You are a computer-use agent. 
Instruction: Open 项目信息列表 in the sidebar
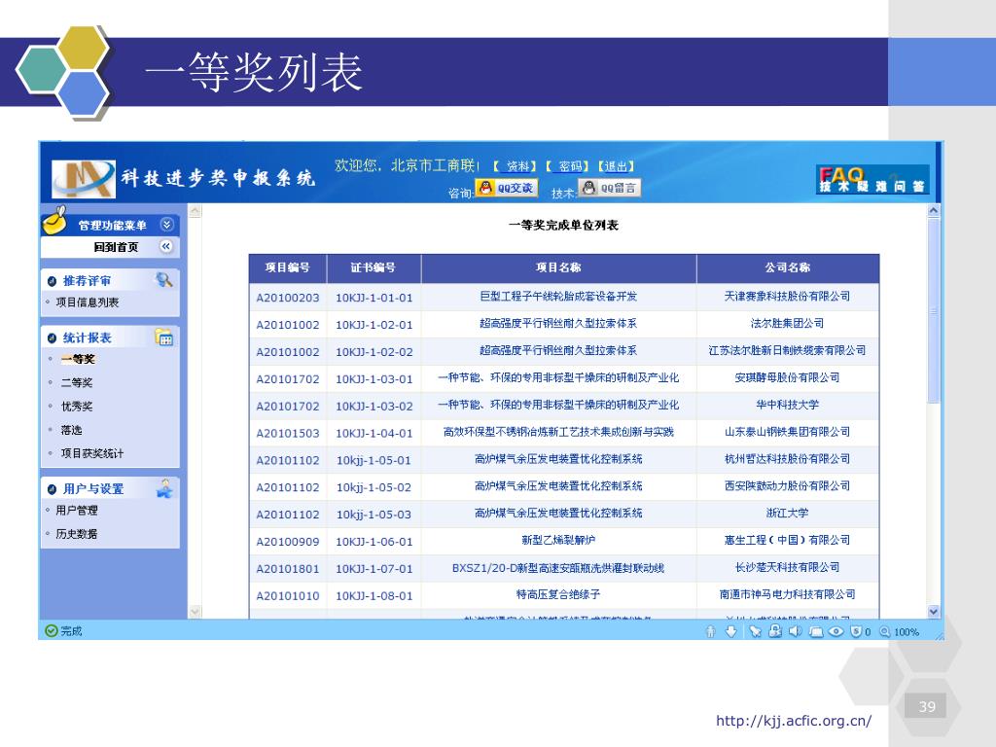[x=87, y=302]
